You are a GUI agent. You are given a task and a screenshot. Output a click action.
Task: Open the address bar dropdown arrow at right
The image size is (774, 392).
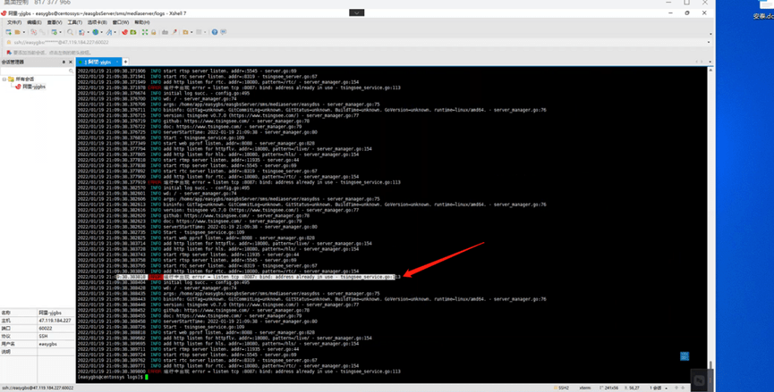click(x=709, y=42)
